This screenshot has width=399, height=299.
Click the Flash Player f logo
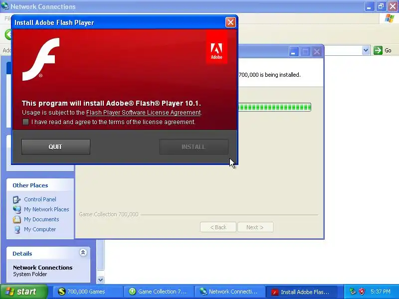41,59
